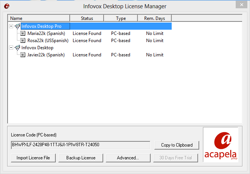Click the Infovox Desktop group icon
The height and width of the screenshot is (174, 250).
pyautogui.click(x=17, y=48)
